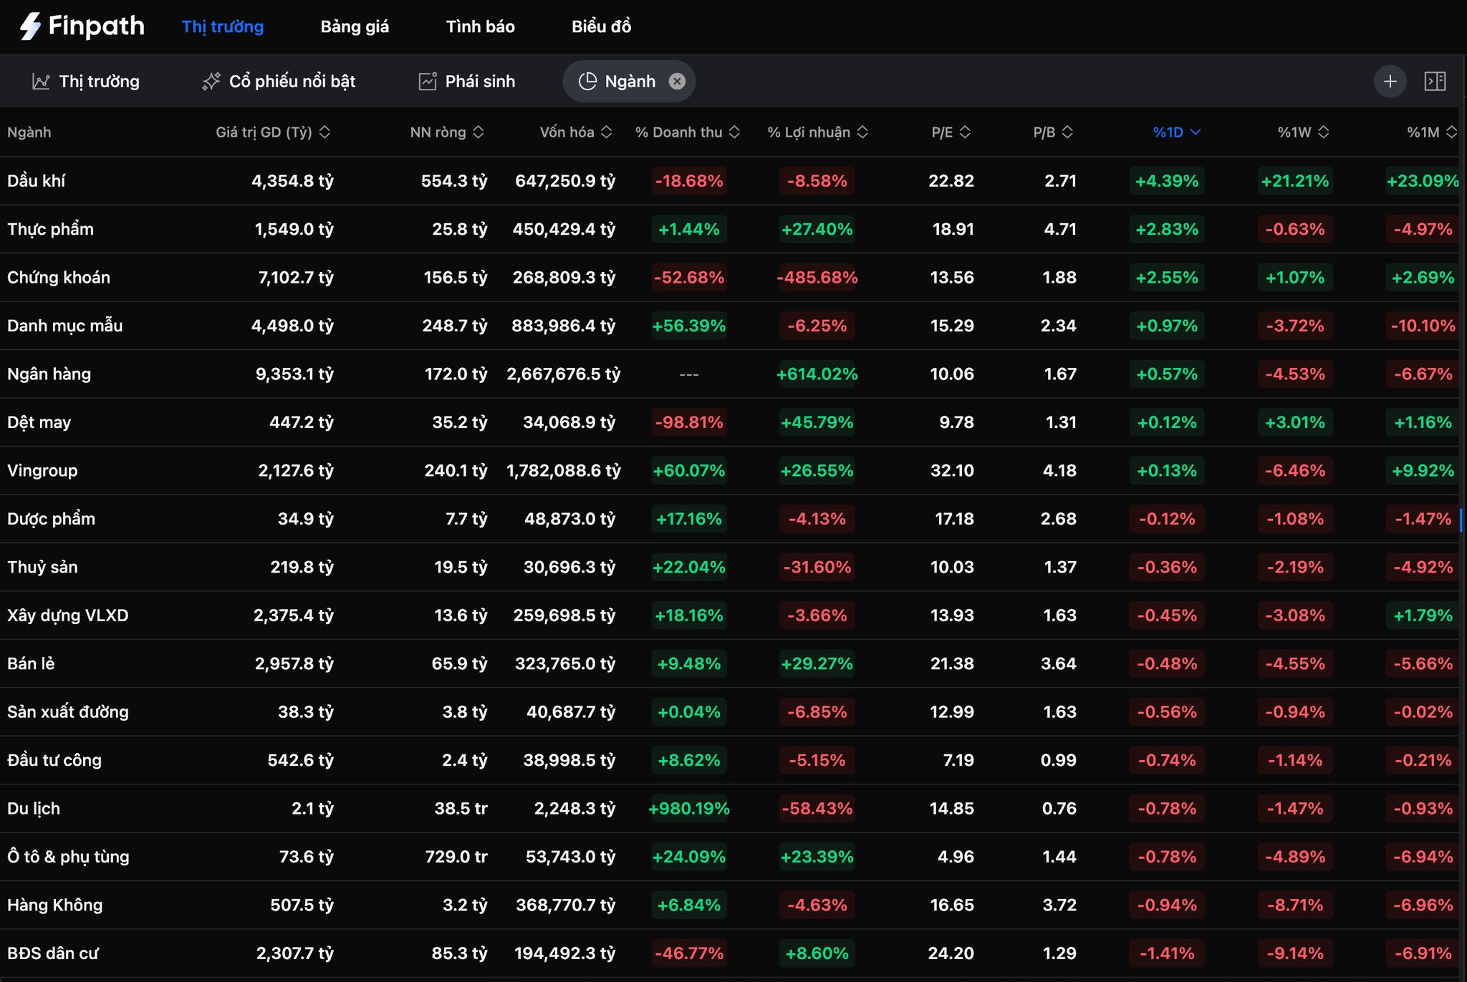Sort by Vốn hóa column arrows

[x=607, y=132]
